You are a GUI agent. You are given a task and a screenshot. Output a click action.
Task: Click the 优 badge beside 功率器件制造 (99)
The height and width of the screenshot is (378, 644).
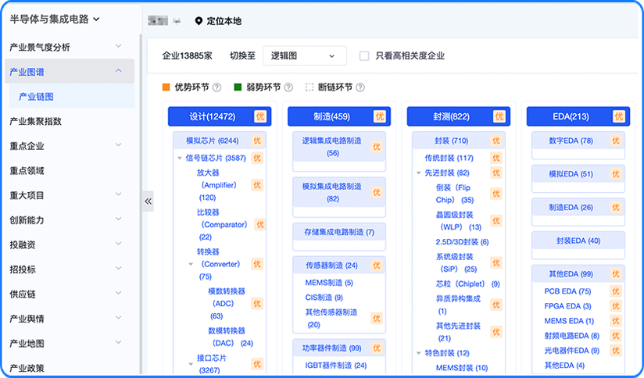(377, 348)
